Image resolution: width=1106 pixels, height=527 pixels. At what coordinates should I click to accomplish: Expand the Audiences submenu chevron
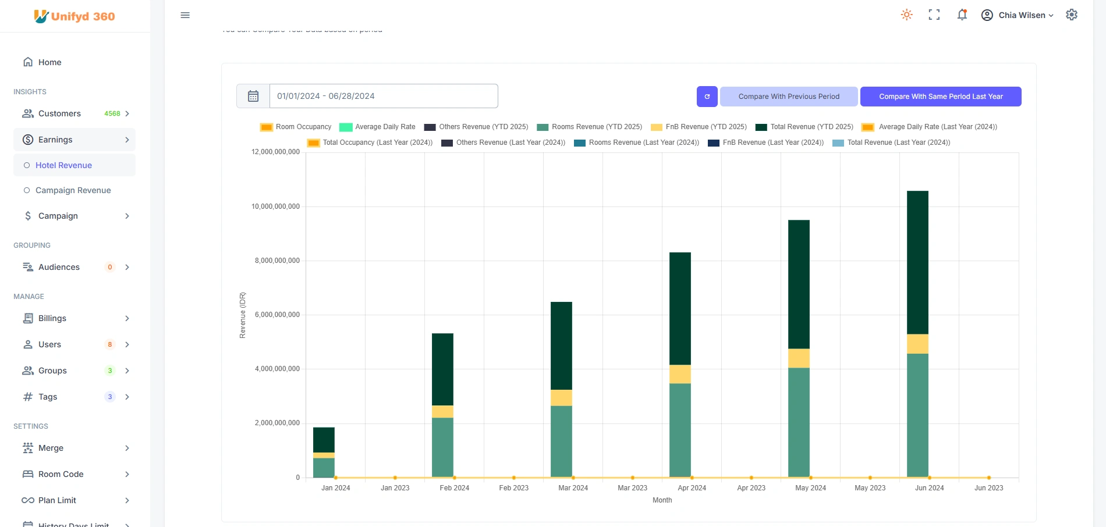(x=127, y=267)
